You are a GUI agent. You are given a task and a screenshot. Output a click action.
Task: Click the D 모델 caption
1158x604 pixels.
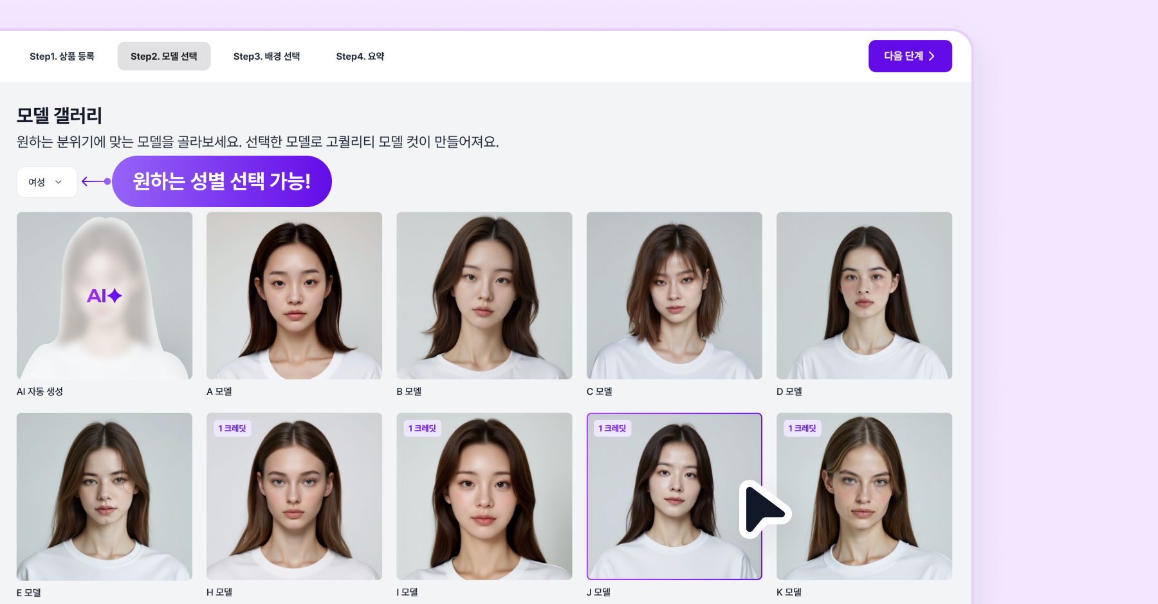coord(789,392)
